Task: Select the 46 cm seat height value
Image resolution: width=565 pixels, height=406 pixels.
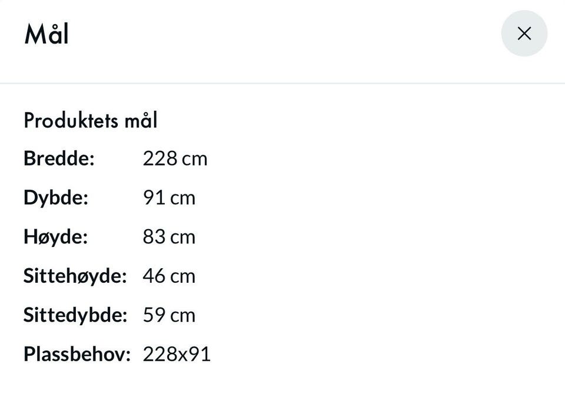Action: tap(169, 276)
